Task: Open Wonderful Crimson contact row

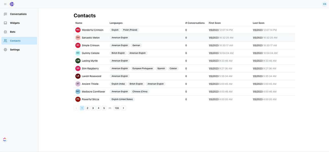Action: pyautogui.click(x=93, y=30)
